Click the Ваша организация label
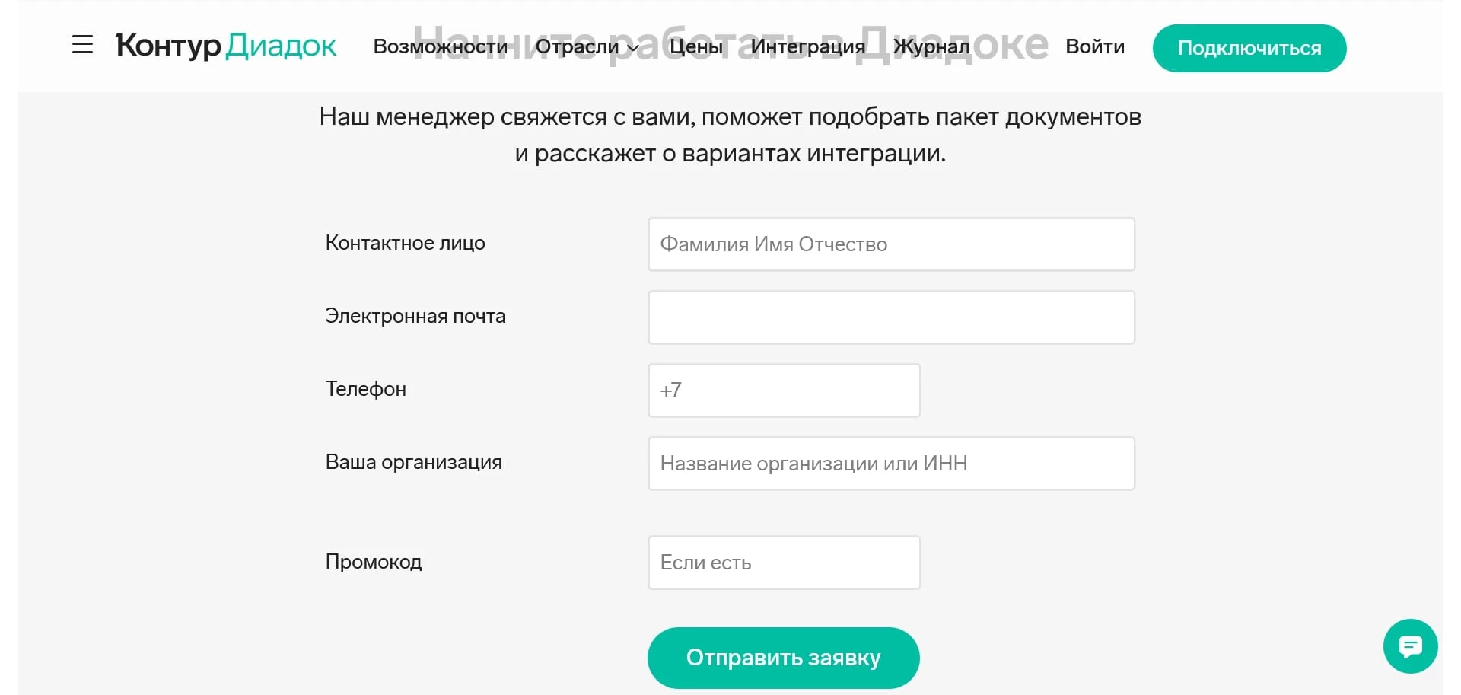Screen dimensions: 1461x695 (x=413, y=462)
